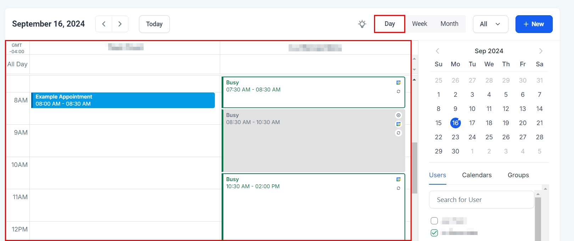This screenshot has width=574, height=241.
Task: Open the All filter dropdown
Action: [491, 24]
